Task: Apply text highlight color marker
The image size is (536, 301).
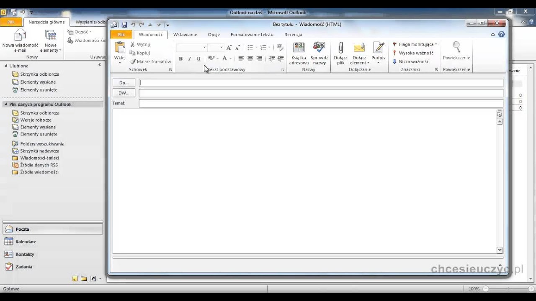Action: tap(211, 59)
